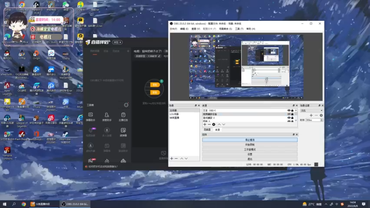Toggle lock on 视频捕获设备 source
The image size is (370, 208).
(292, 114)
